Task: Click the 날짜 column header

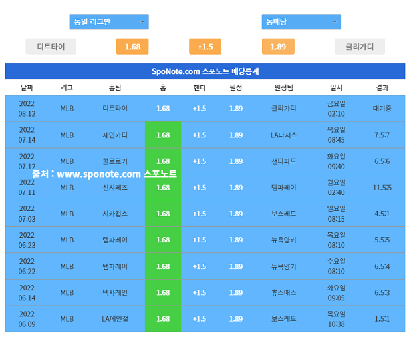Action: pyautogui.click(x=27, y=88)
